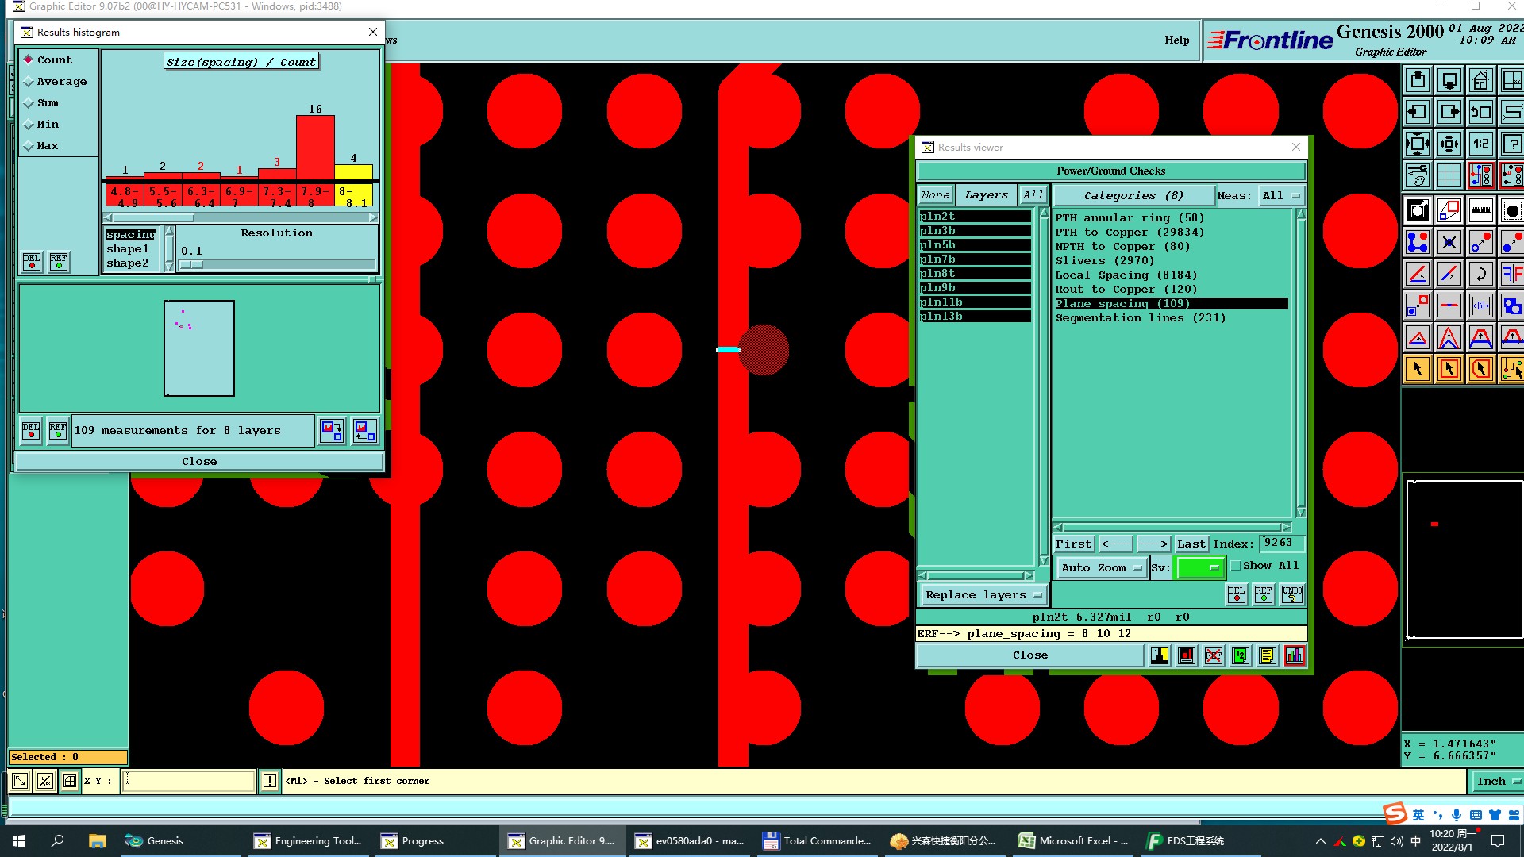Select Slivers (2970) category
This screenshot has width=1524, height=857.
[x=1104, y=261]
